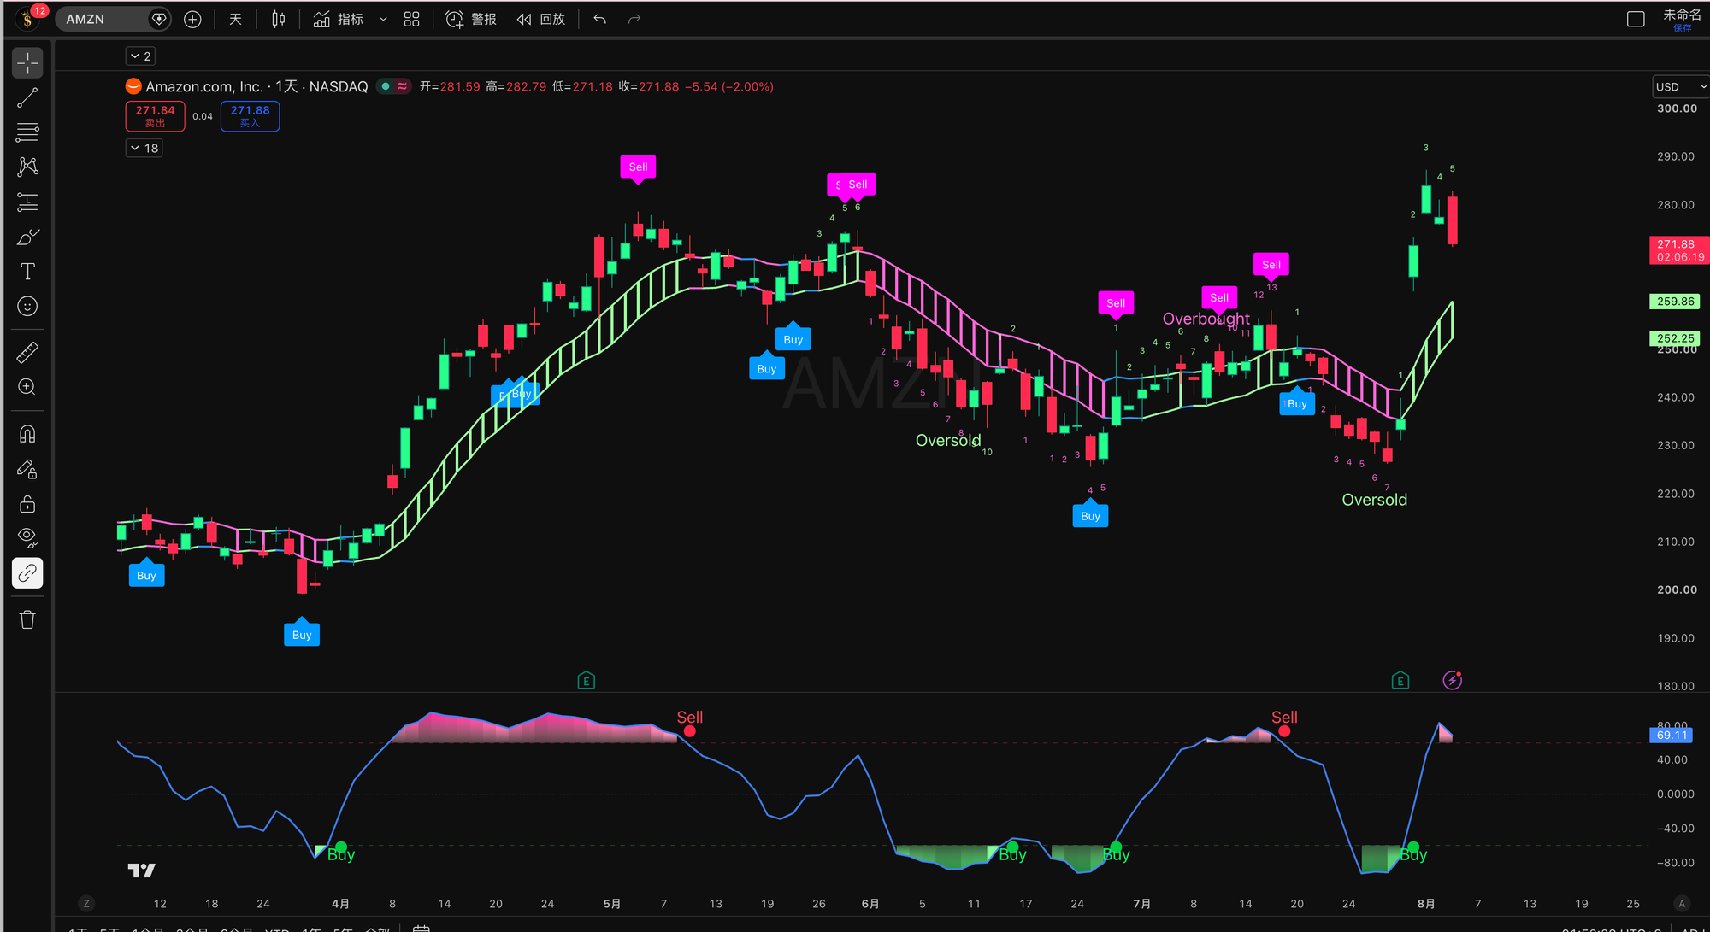Click the diamond icon in symbol search
The image size is (1710, 932).
pyautogui.click(x=159, y=19)
